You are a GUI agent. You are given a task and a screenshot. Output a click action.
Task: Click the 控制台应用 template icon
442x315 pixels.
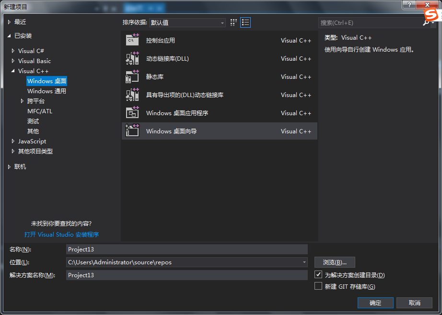[x=132, y=40]
